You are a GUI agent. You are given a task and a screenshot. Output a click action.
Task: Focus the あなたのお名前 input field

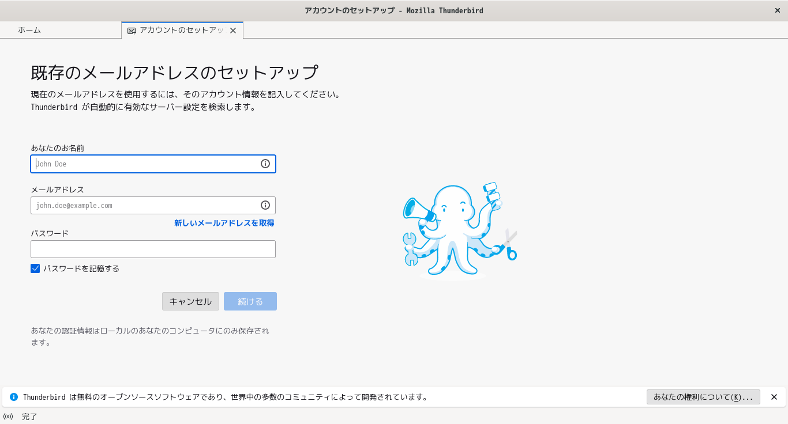coord(153,164)
